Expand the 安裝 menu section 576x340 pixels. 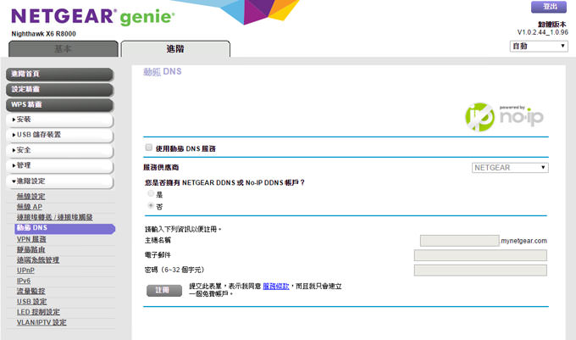coord(59,120)
